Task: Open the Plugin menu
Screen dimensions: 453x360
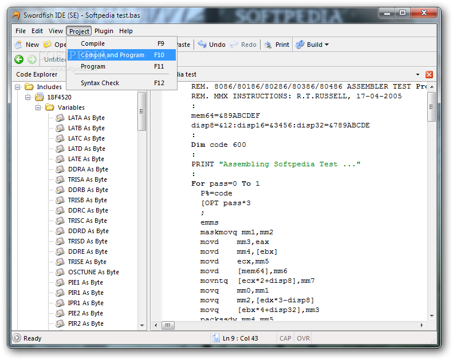Action: [104, 31]
